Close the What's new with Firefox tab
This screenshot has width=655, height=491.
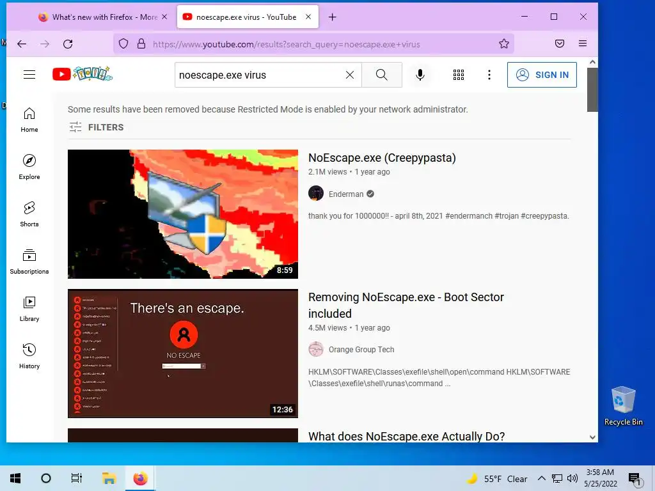164,17
